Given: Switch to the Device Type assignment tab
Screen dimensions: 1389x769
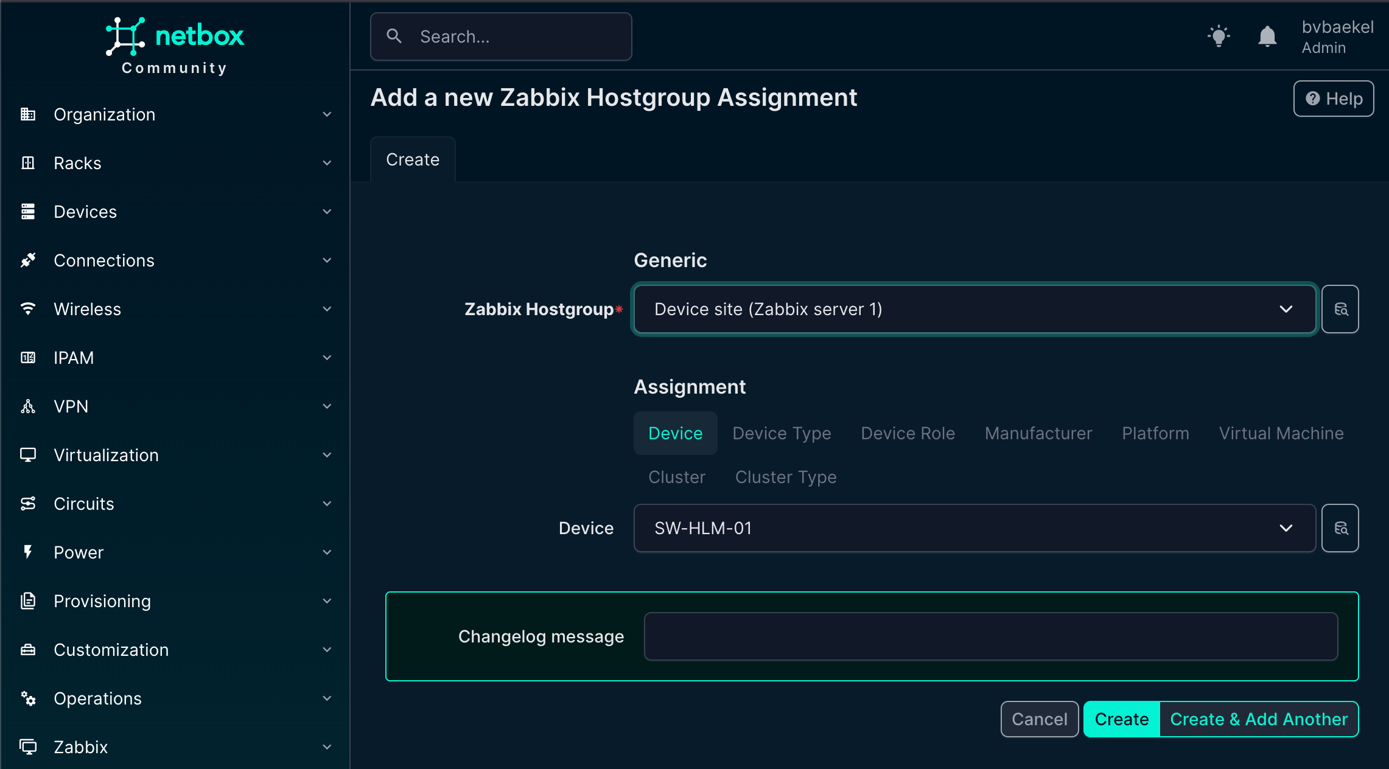Looking at the screenshot, I should 782,433.
